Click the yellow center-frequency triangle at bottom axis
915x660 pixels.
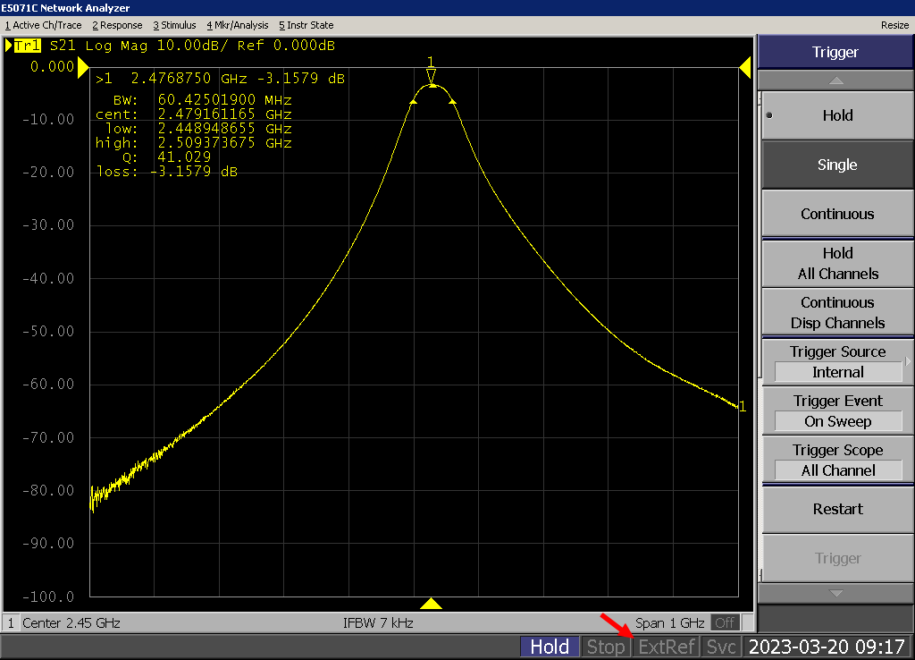point(432,604)
